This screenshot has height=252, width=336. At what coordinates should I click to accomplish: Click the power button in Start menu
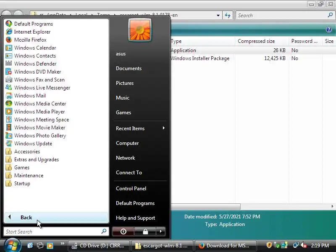(x=123, y=231)
